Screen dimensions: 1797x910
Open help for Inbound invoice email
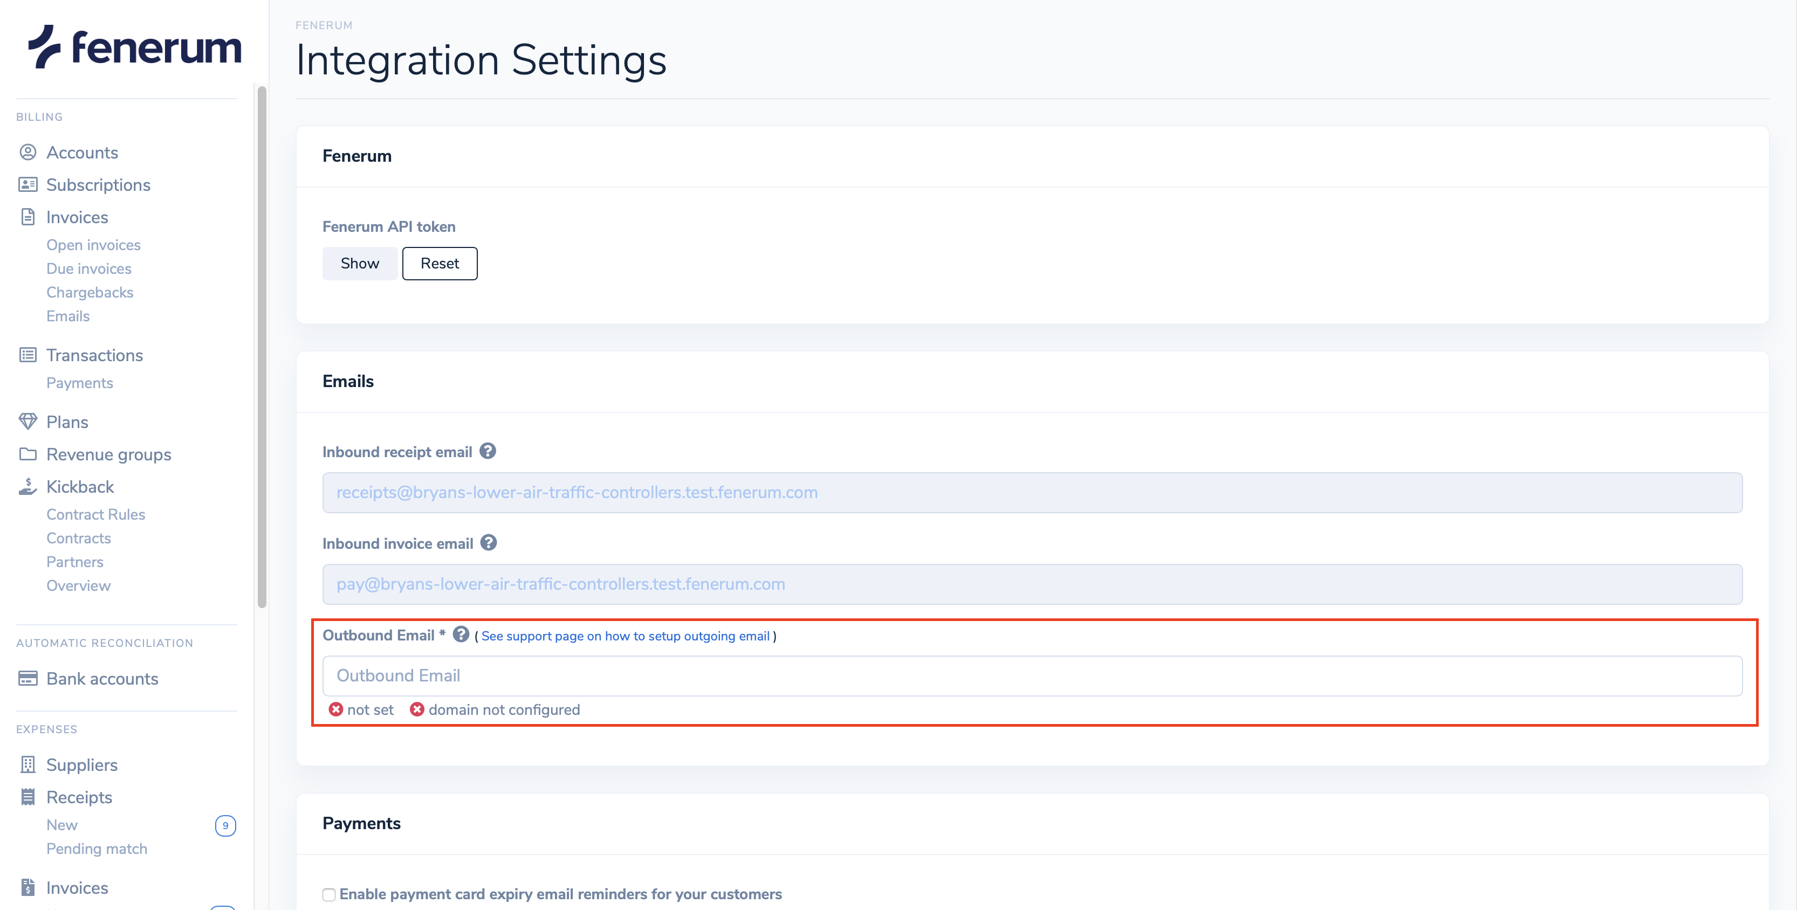488,542
